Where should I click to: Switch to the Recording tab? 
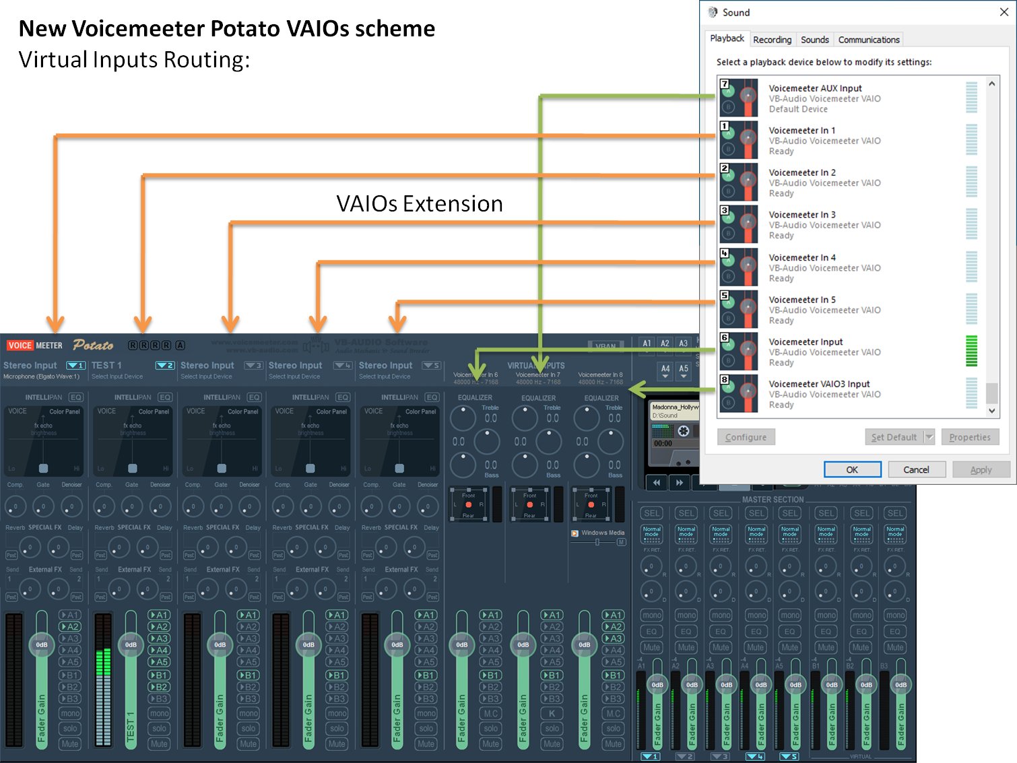[x=772, y=40]
